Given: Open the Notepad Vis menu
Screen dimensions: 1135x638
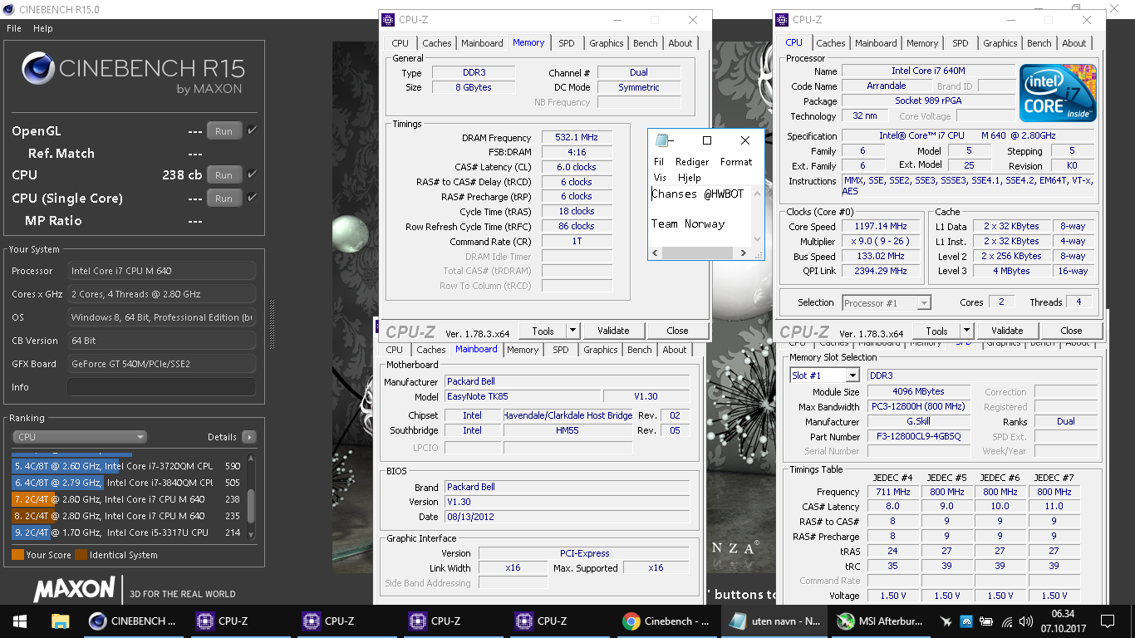Looking at the screenshot, I should (x=660, y=178).
